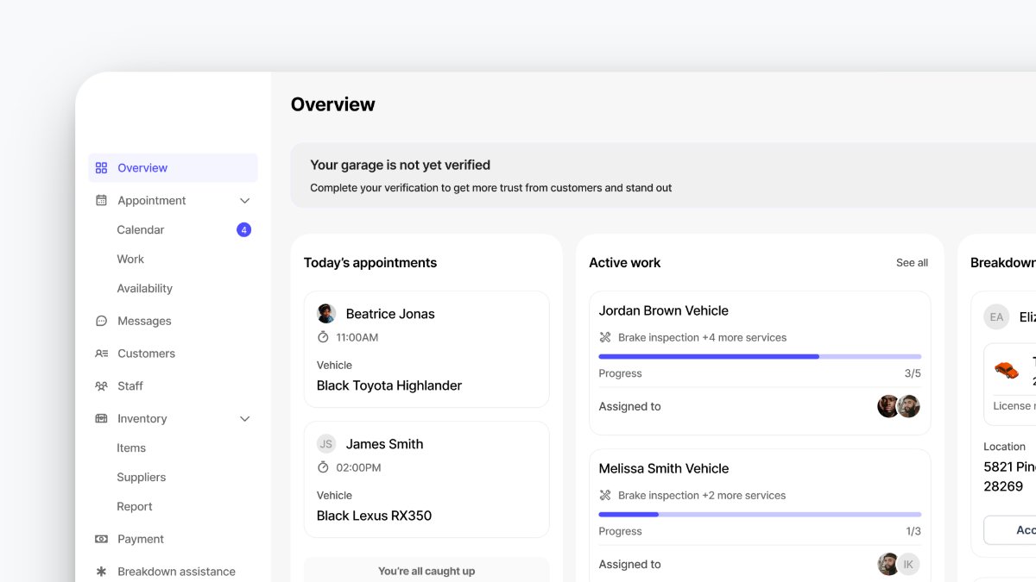
Task: Click the Breakdown assistance asterisk icon
Action: coord(101,572)
